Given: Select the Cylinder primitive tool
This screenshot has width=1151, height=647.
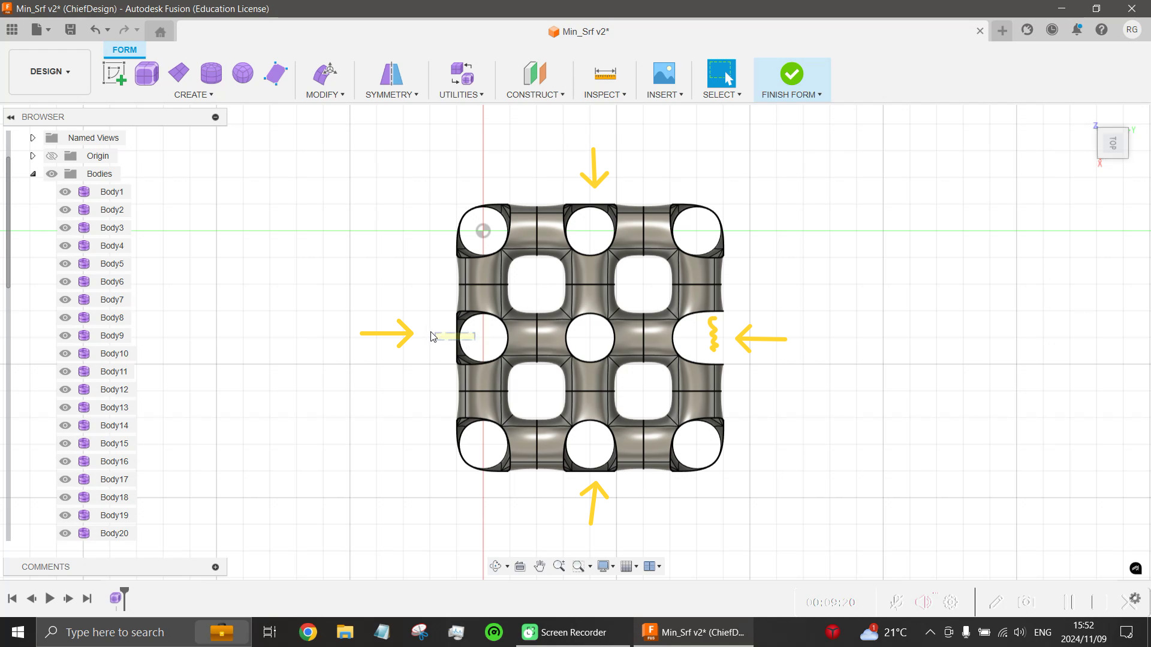Looking at the screenshot, I should [211, 72].
